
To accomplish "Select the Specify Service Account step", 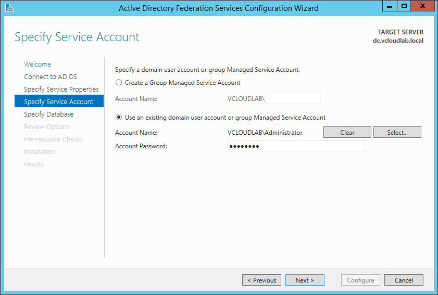I will click(x=59, y=101).
